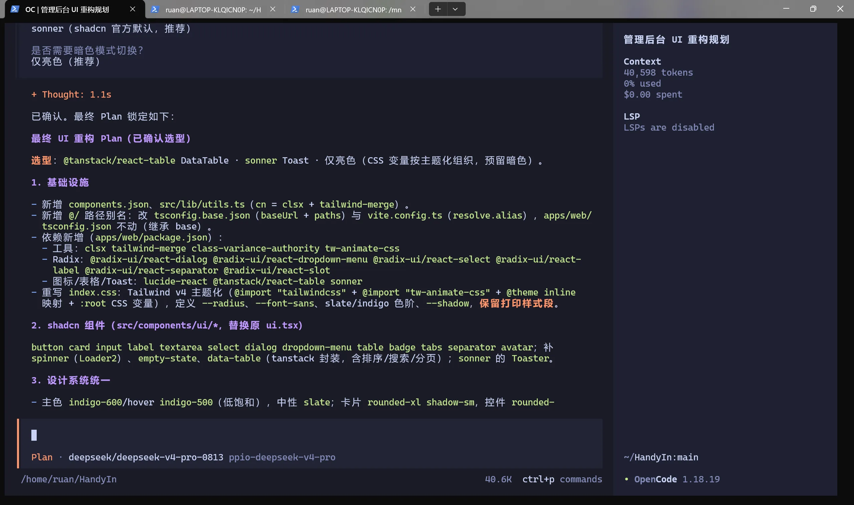Click PowerShell icon on the ~/H tab
The height and width of the screenshot is (505, 854).
pyautogui.click(x=155, y=9)
